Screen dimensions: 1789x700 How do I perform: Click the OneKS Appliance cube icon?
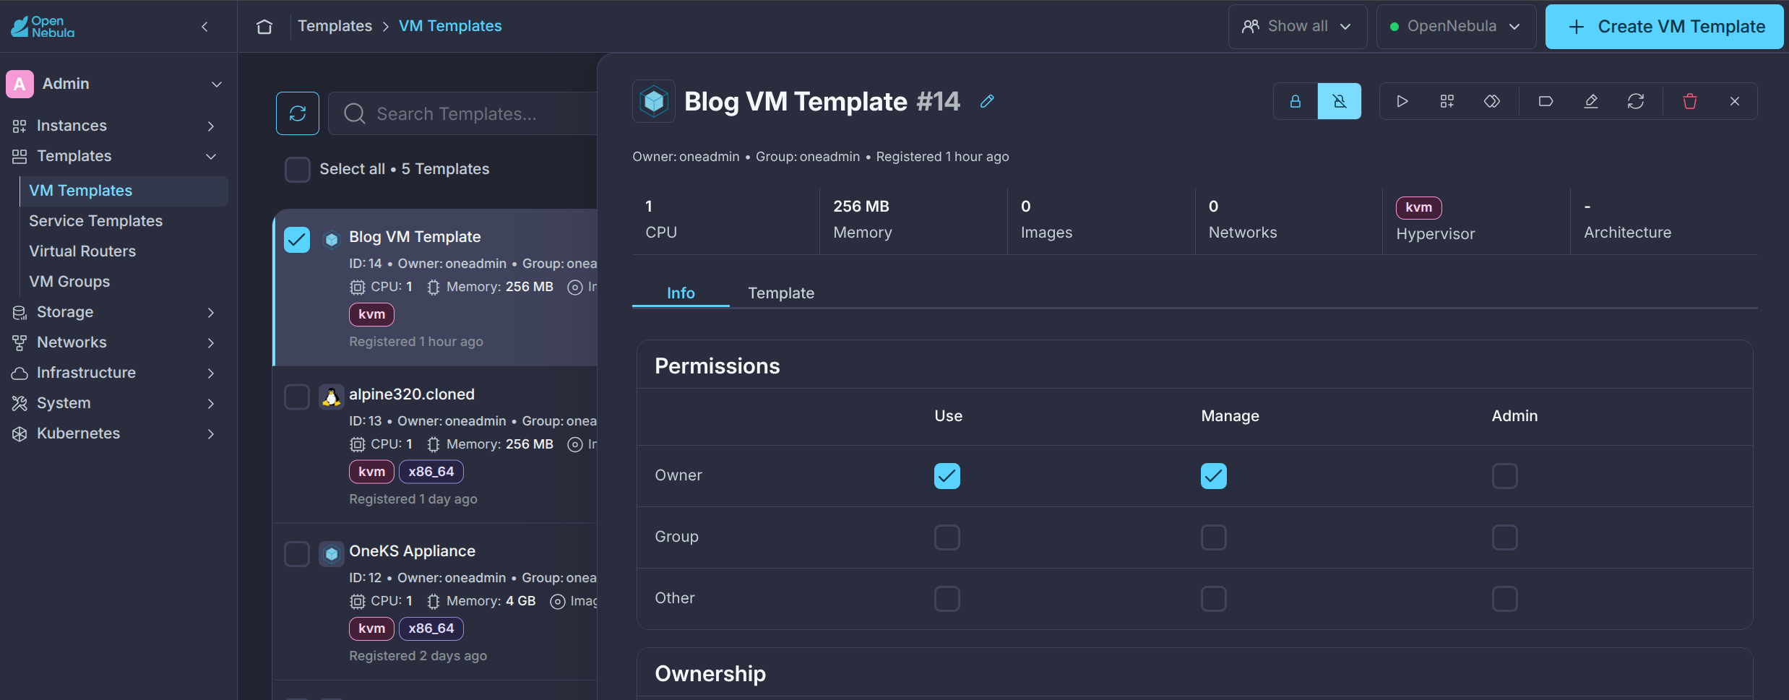pyautogui.click(x=331, y=554)
